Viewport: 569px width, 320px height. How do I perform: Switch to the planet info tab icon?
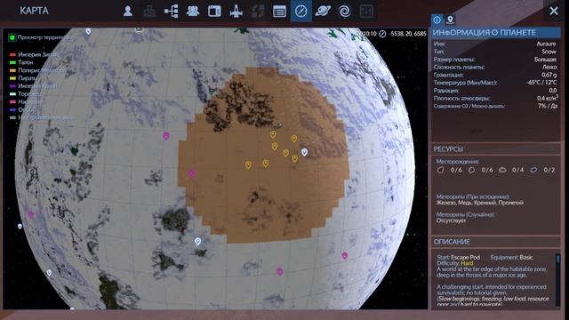point(437,20)
